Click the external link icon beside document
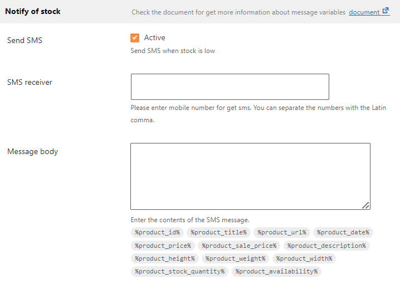The image size is (400, 283). click(386, 11)
